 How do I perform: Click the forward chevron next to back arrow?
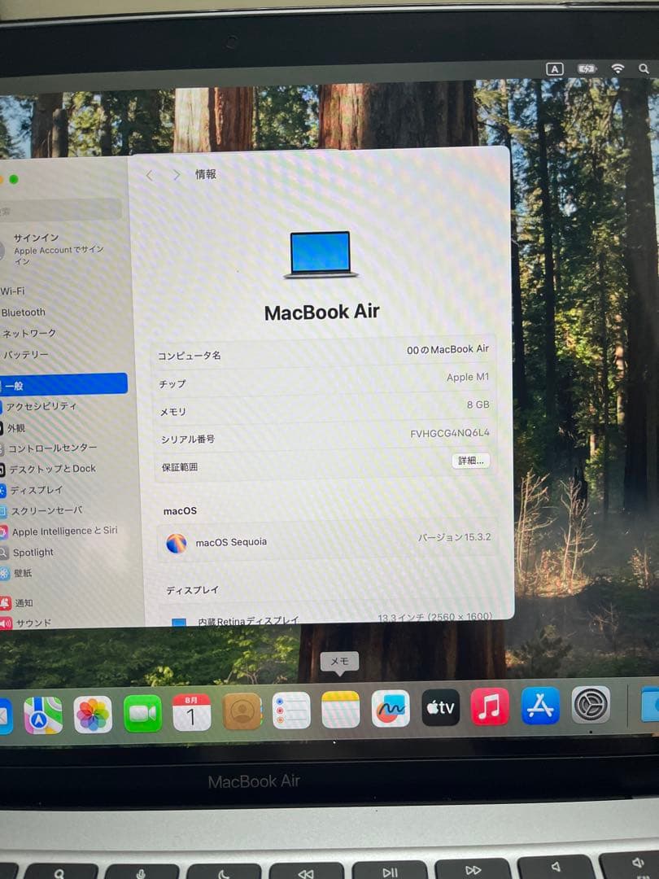176,173
